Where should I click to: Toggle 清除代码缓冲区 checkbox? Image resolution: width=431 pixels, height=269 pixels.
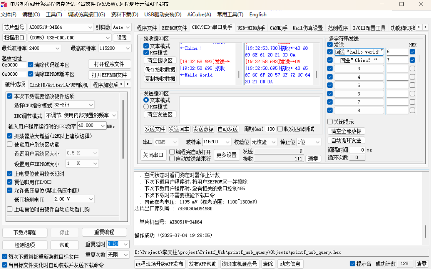[31, 65]
